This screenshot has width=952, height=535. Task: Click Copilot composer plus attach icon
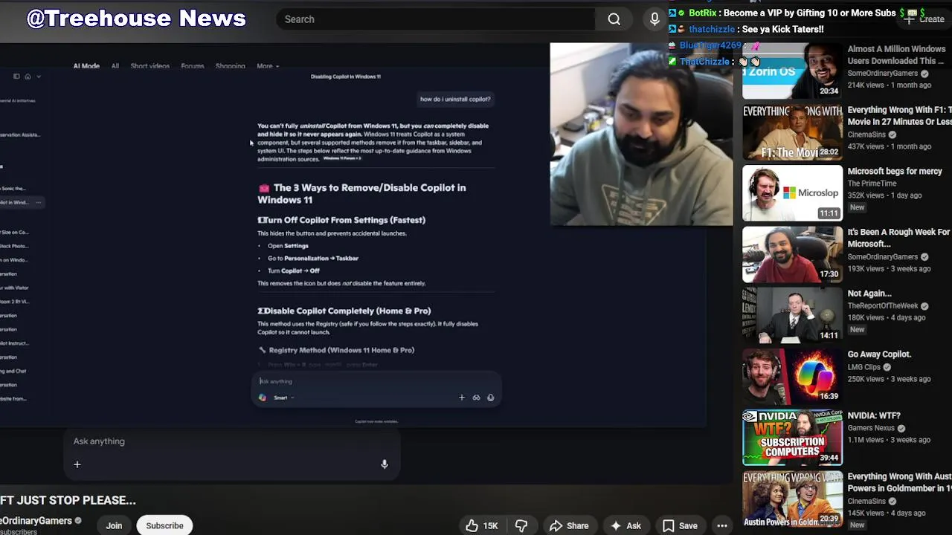(461, 398)
